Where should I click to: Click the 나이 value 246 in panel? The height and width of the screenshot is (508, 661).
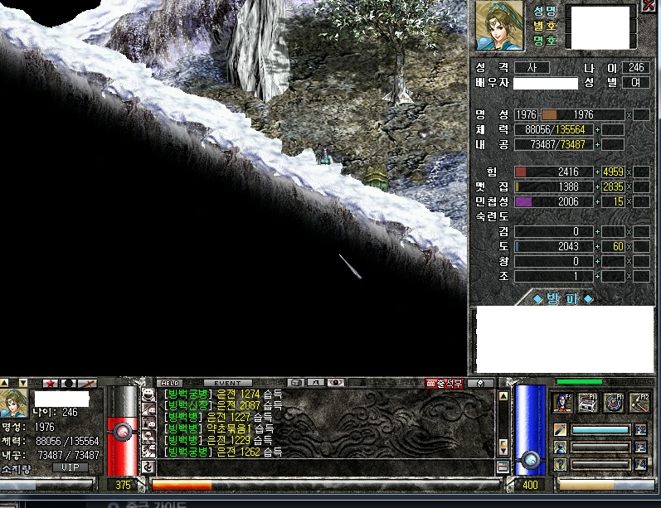(636, 67)
